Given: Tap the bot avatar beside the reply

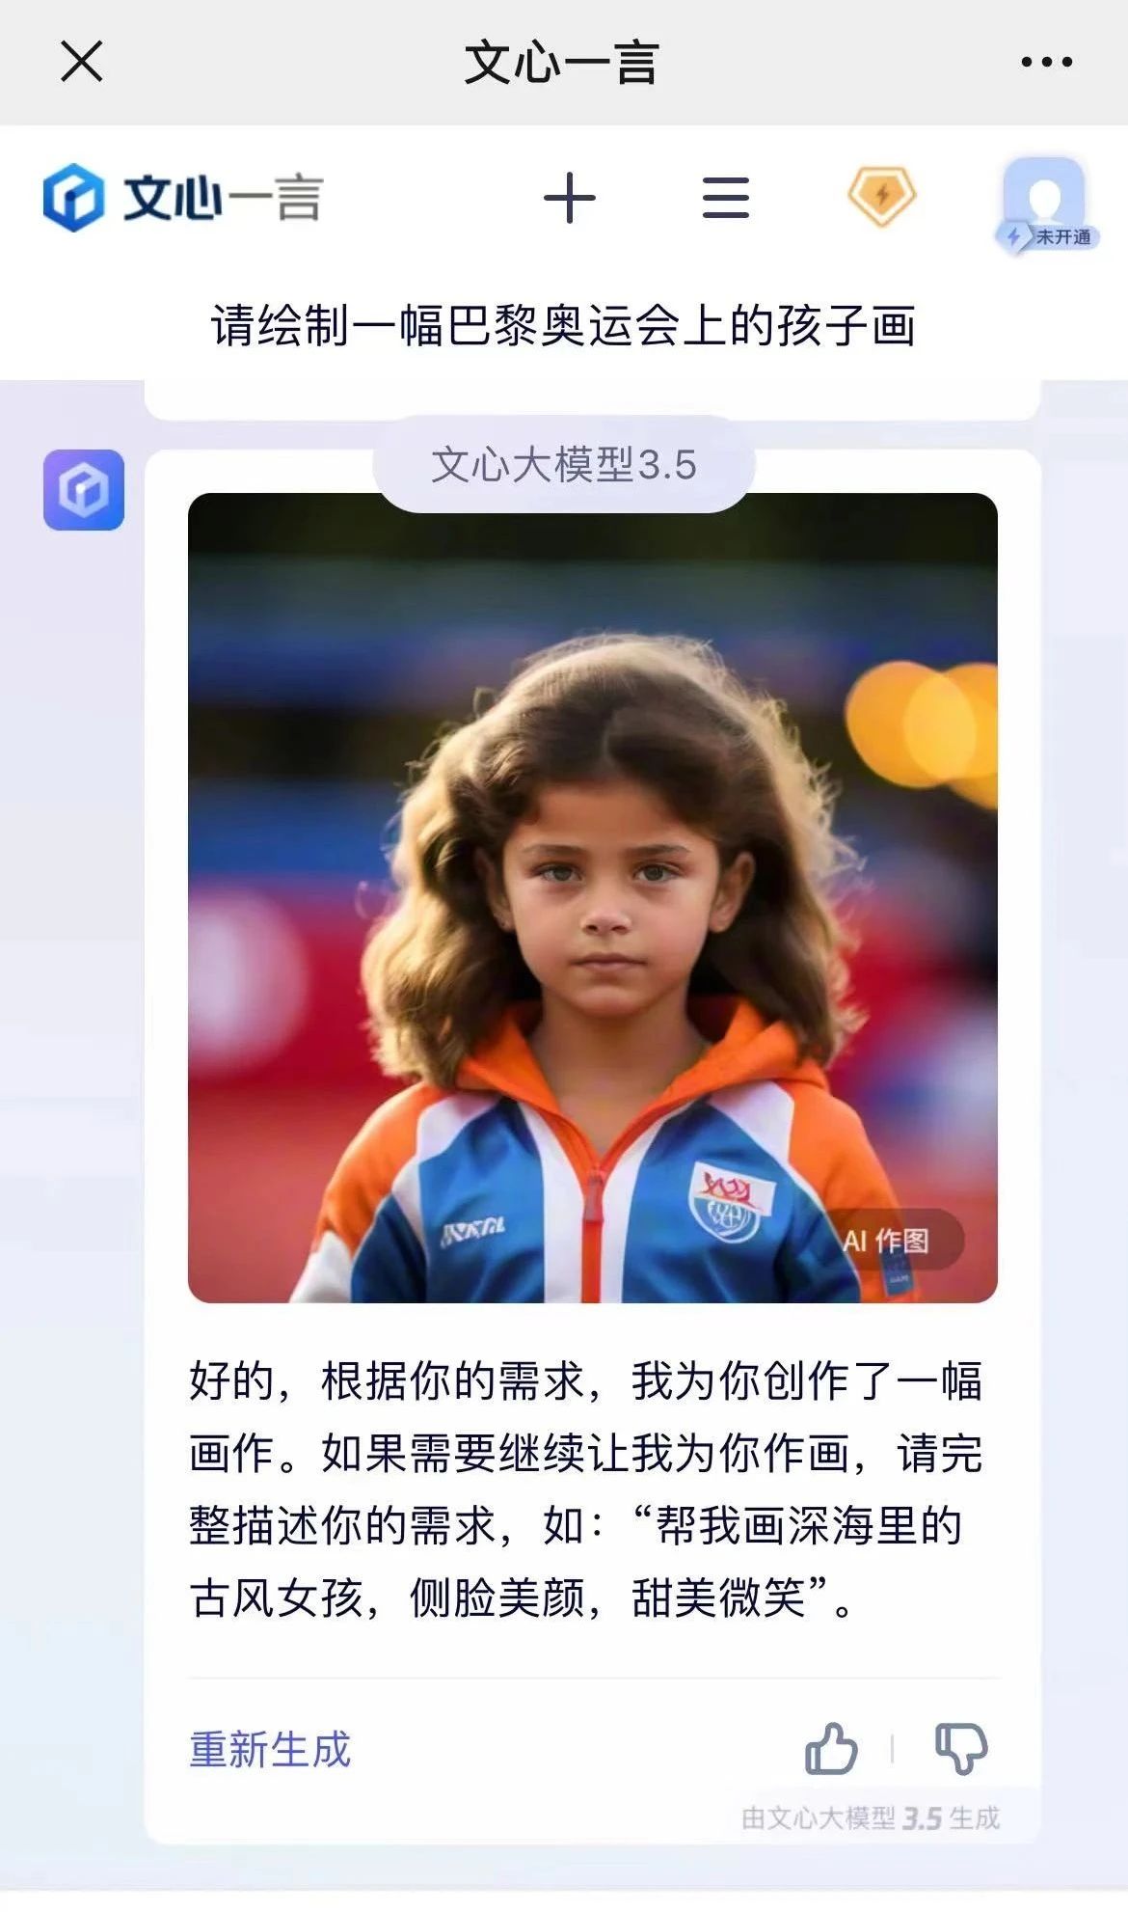Looking at the screenshot, I should [x=84, y=490].
